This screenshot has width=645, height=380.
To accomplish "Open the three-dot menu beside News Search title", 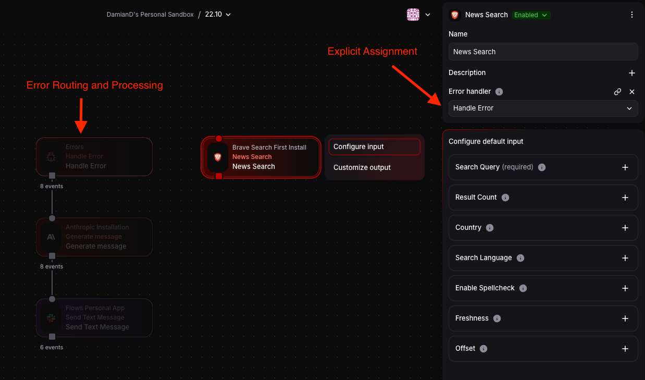I will pyautogui.click(x=631, y=15).
